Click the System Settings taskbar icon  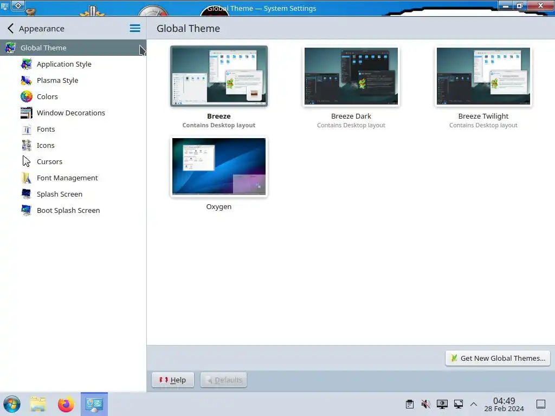94,404
